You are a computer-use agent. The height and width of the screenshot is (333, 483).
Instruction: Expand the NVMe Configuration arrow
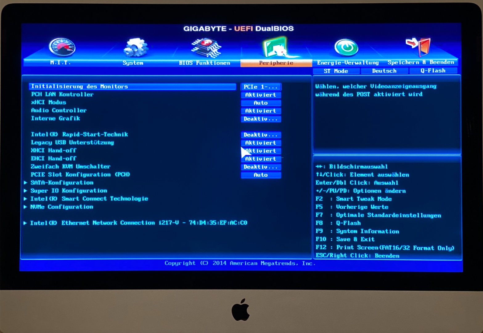click(26, 207)
